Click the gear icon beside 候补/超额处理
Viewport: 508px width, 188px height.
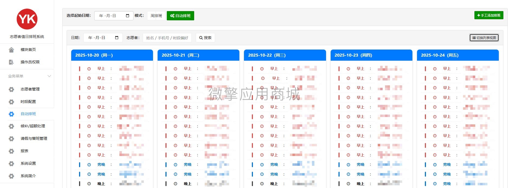click(x=11, y=126)
